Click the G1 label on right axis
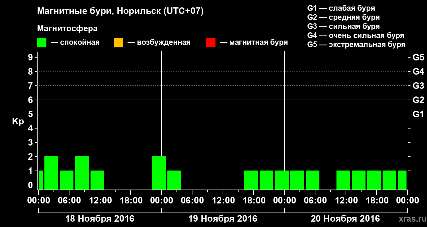This screenshot has width=427, height=227. (x=418, y=114)
